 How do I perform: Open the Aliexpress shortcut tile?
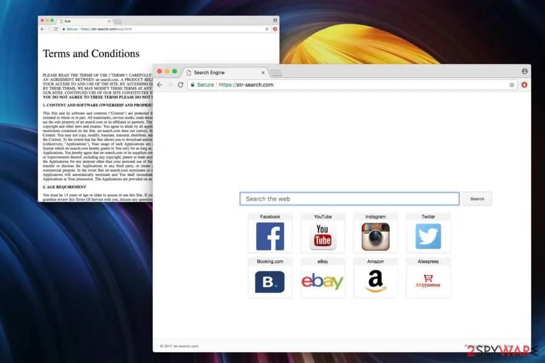point(428,278)
